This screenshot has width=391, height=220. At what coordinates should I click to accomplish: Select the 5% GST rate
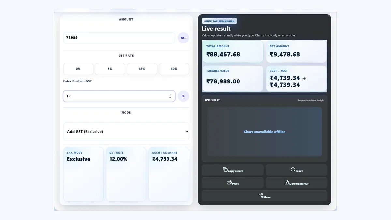point(110,69)
